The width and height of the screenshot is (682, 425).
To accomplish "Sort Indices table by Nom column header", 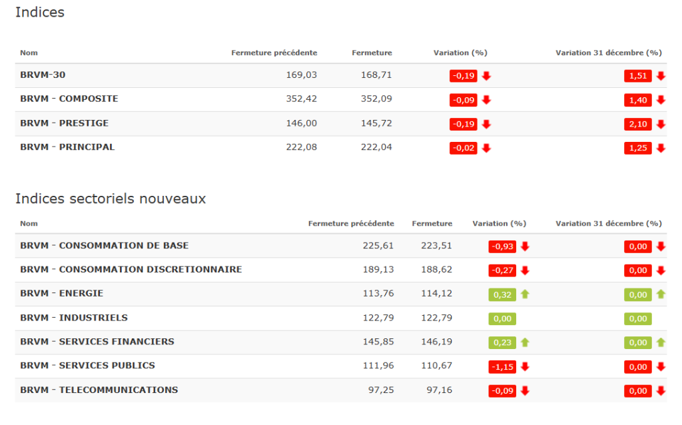I will tap(29, 53).
